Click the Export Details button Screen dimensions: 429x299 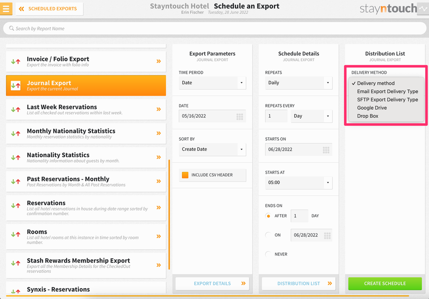point(212,284)
